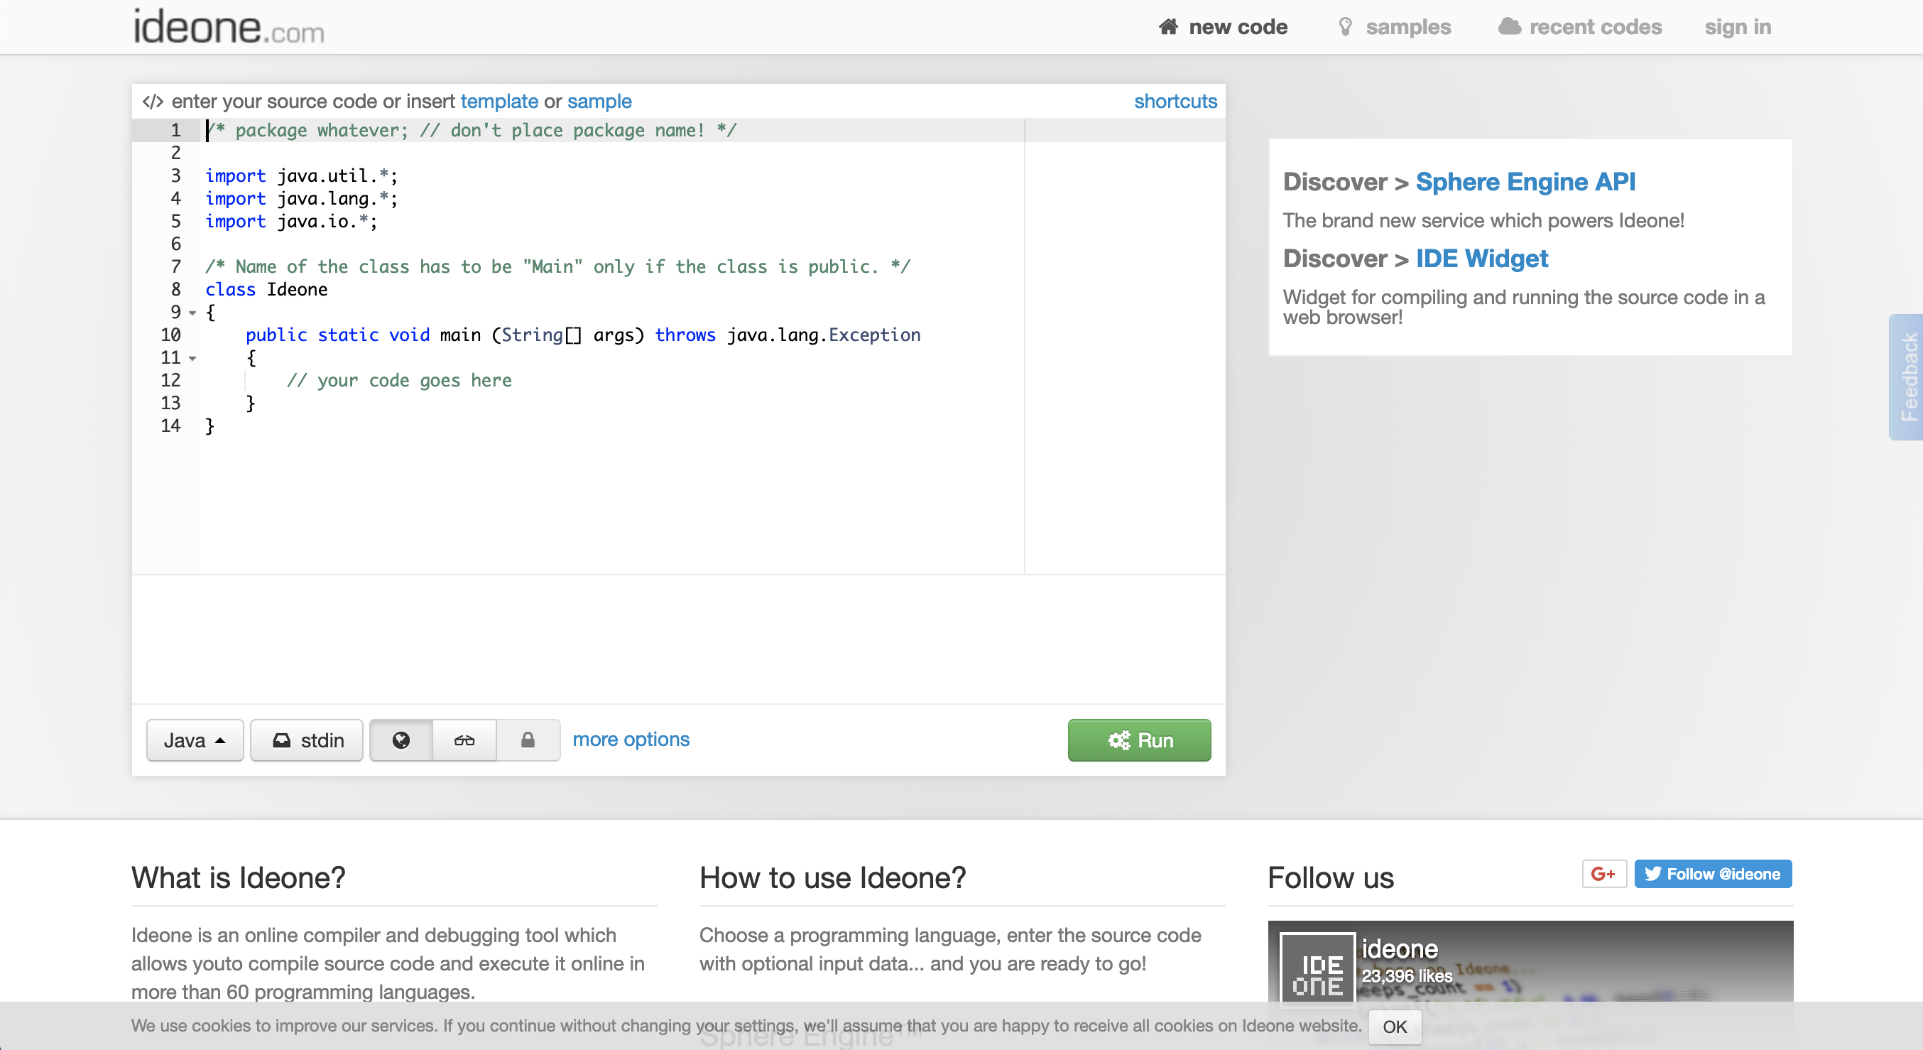Insert the template link
Viewport: 1923px width, 1050px height.
499,101
